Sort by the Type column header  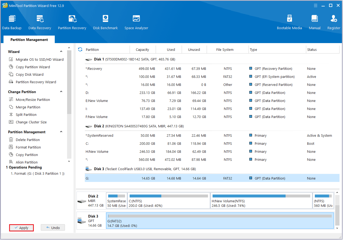tap(277, 49)
